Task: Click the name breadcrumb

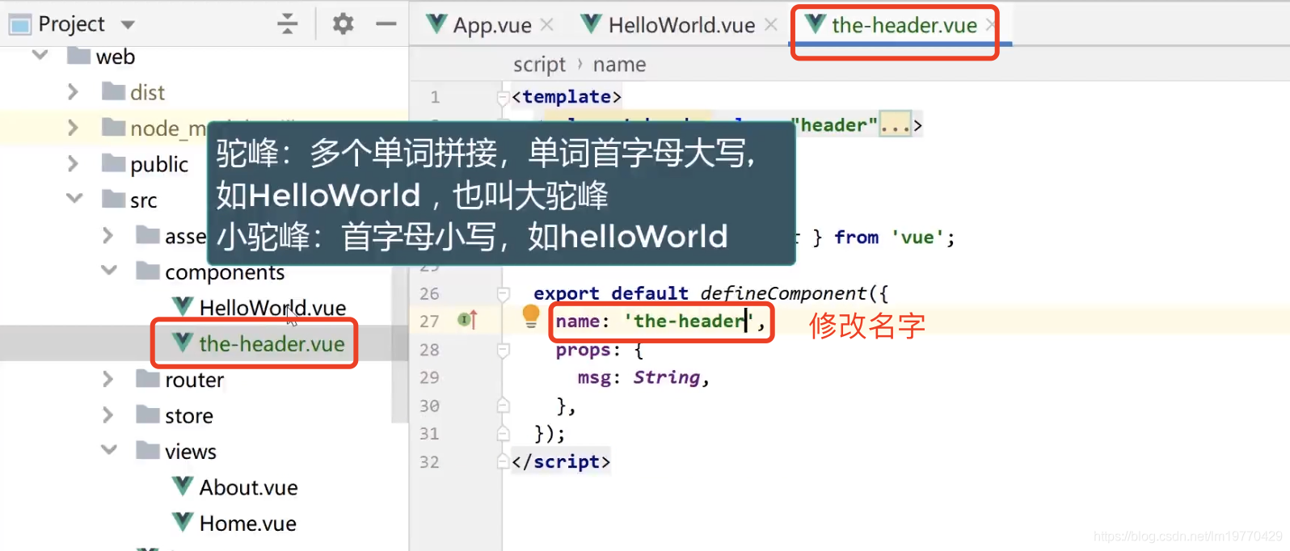Action: coord(619,65)
